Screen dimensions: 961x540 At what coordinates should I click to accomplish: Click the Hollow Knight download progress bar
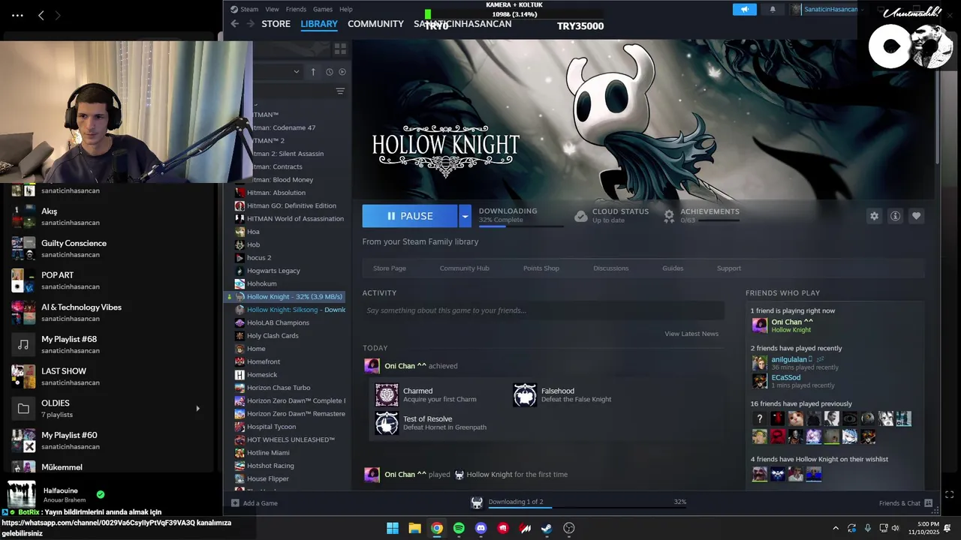click(521, 226)
